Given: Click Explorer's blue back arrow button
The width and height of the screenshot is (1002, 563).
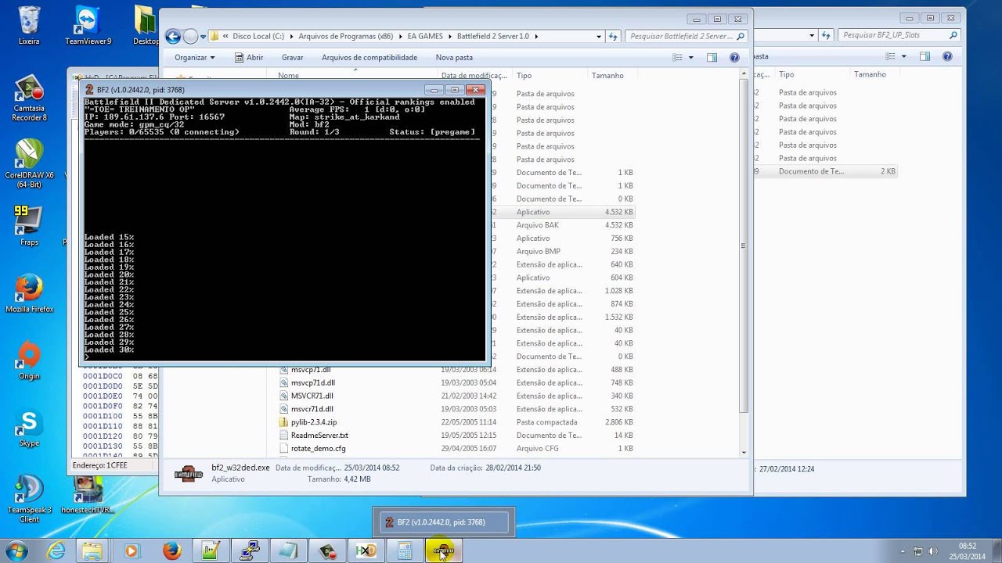Looking at the screenshot, I should coord(173,36).
